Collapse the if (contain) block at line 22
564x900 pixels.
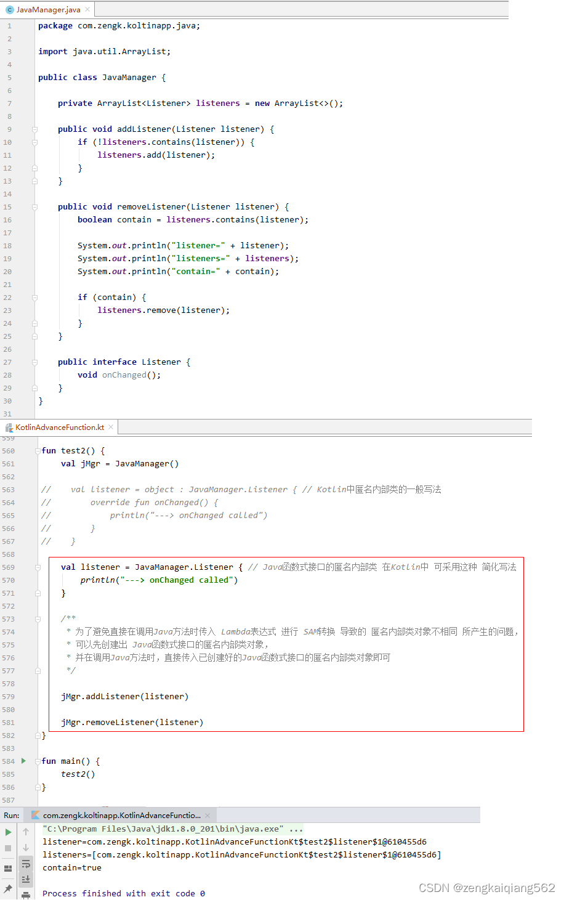[x=34, y=298]
